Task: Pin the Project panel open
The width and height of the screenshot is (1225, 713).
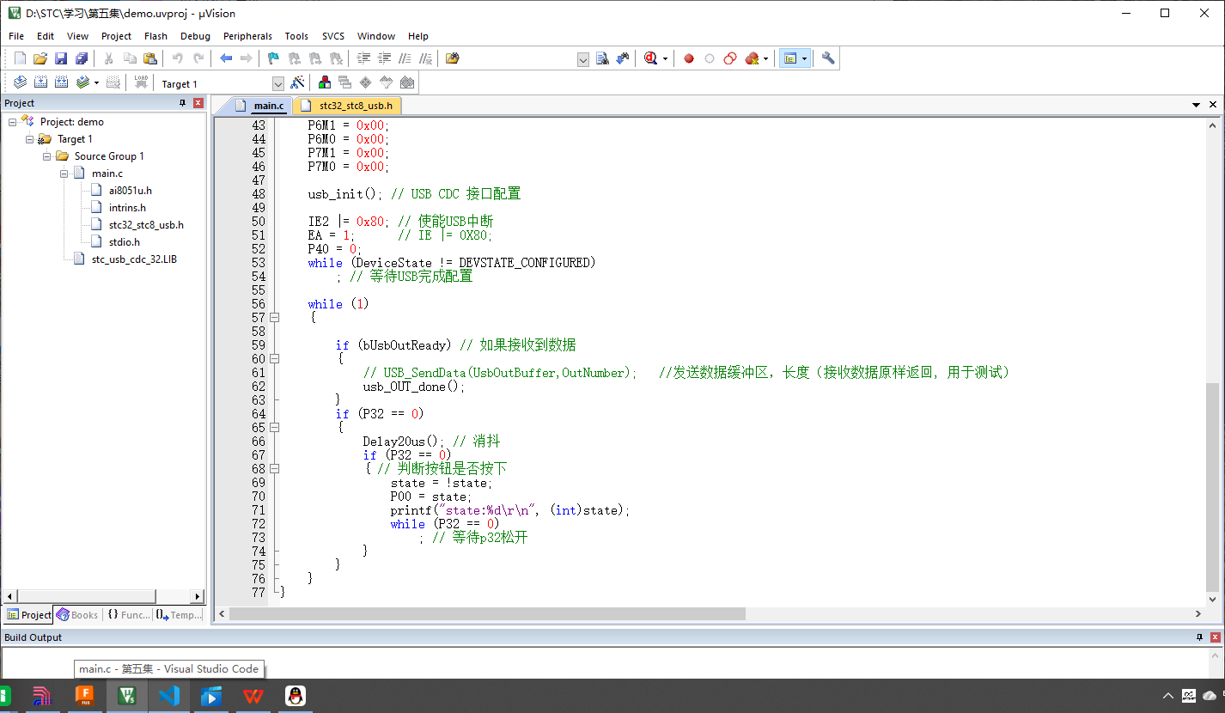Action: point(181,102)
